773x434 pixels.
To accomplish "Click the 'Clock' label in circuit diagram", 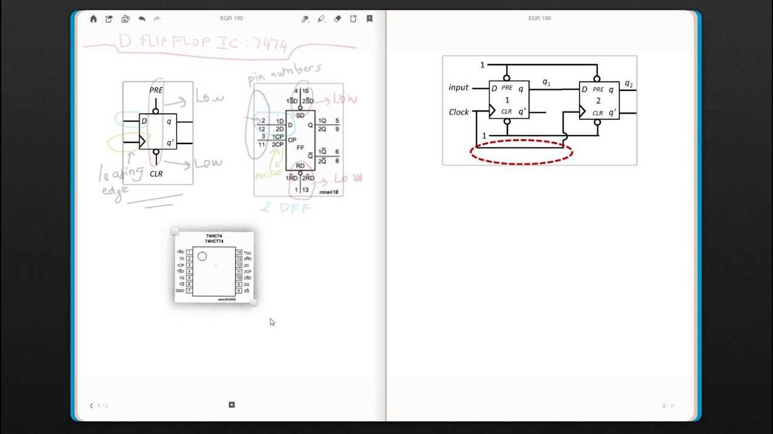I will coord(459,112).
